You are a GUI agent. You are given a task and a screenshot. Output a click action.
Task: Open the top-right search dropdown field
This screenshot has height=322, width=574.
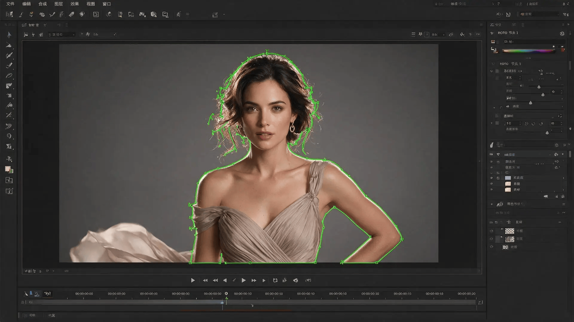coord(539,14)
